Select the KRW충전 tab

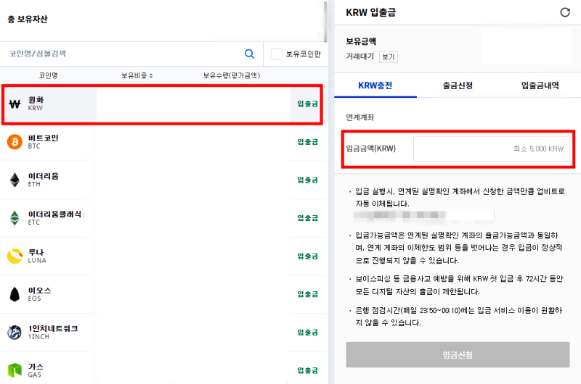coord(375,85)
